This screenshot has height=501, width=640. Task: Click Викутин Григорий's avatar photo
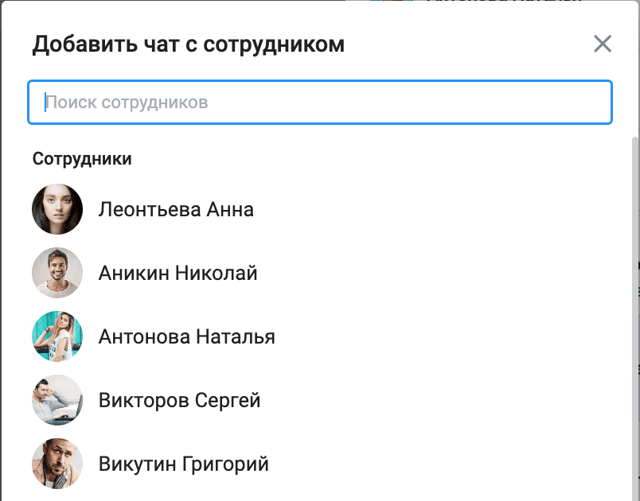point(57,464)
